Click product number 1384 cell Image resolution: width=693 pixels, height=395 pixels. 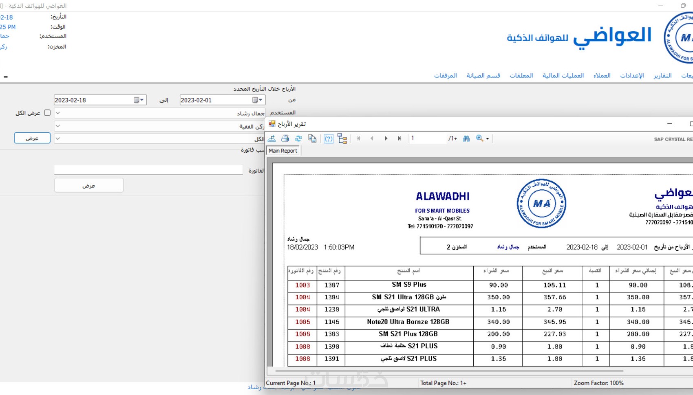point(331,298)
